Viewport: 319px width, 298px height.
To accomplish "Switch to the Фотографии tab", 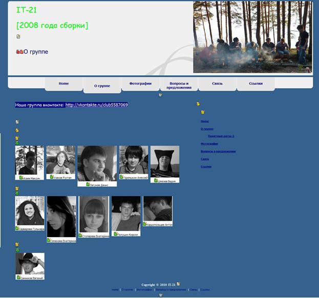I will point(140,83).
